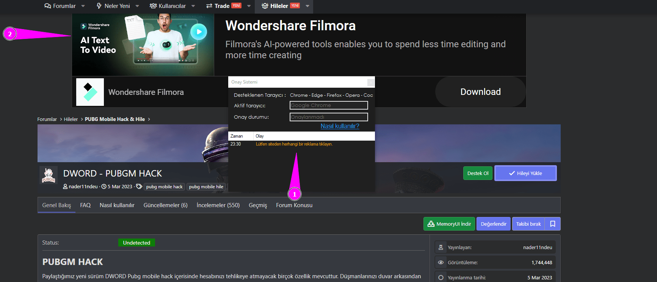The height and width of the screenshot is (282, 657).
Task: Click the MemoryUI İndir download button
Action: coord(449,224)
